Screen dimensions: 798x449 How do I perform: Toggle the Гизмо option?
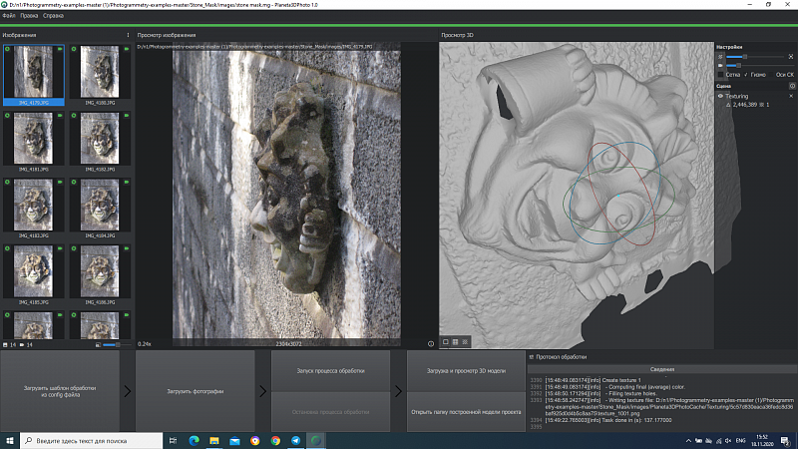tap(746, 74)
